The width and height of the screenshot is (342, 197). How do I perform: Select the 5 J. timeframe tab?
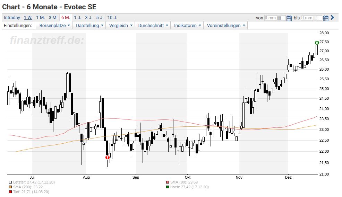click(100, 18)
